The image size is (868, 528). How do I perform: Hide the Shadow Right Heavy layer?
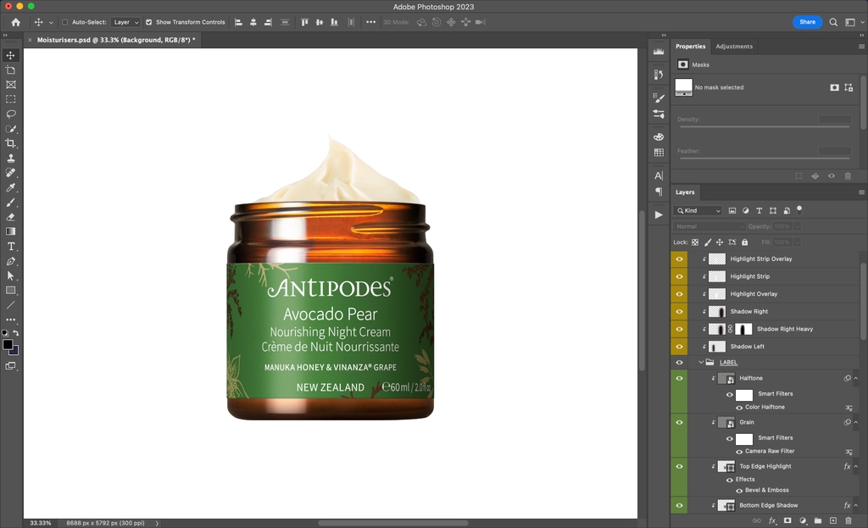click(x=679, y=329)
